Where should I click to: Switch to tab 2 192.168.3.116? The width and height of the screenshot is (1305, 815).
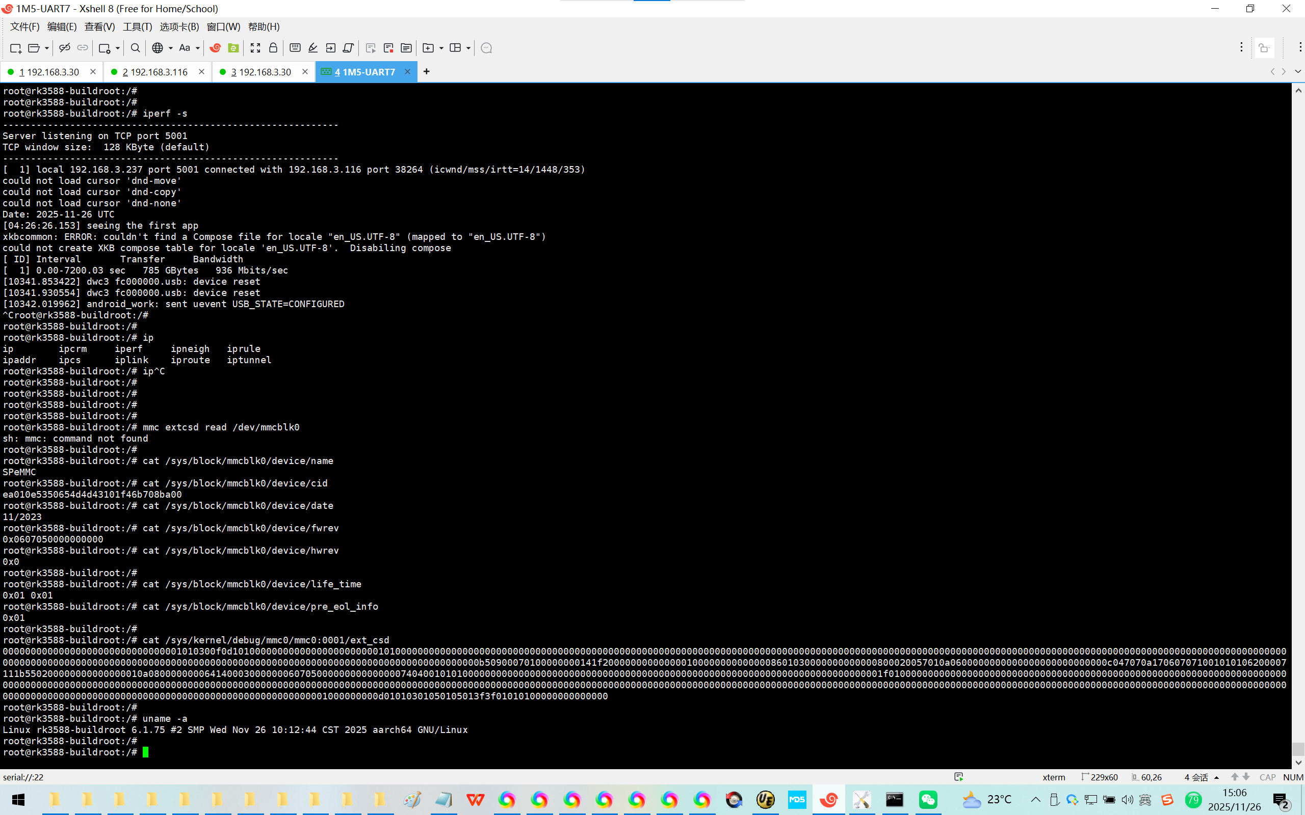tap(155, 72)
